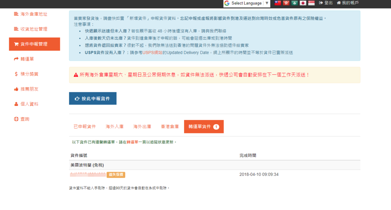This screenshot has width=391, height=210.
Task: Open the Select Language dropdown
Action: click(x=247, y=3)
